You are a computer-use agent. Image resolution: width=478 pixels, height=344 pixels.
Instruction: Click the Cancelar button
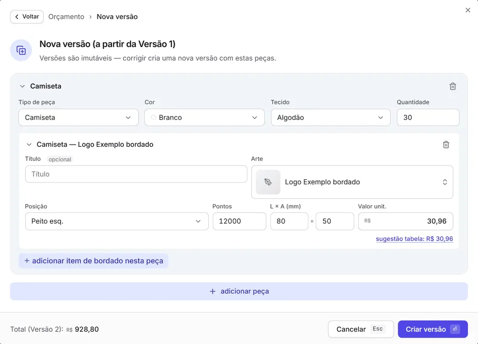click(x=361, y=329)
